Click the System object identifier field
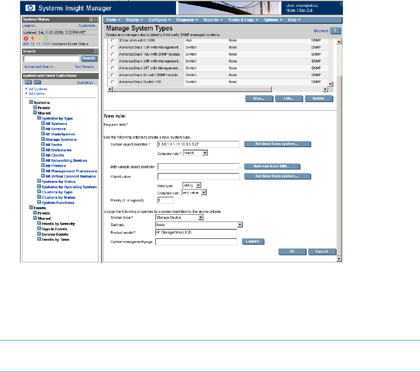The height and width of the screenshot is (372, 420). [x=198, y=144]
